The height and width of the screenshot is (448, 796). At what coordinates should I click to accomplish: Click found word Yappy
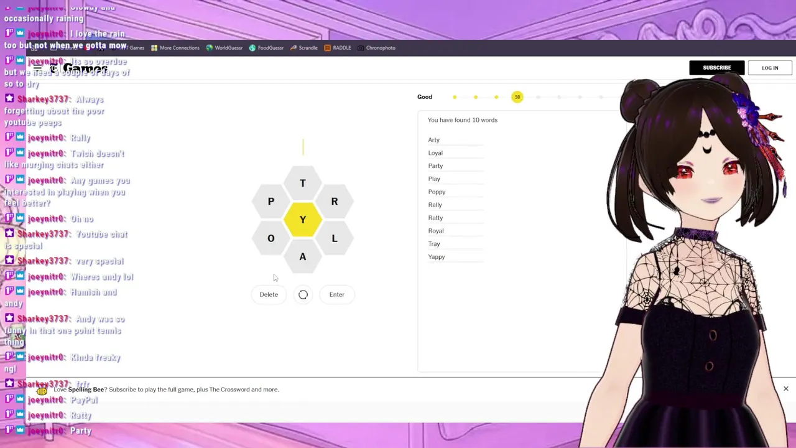(437, 257)
